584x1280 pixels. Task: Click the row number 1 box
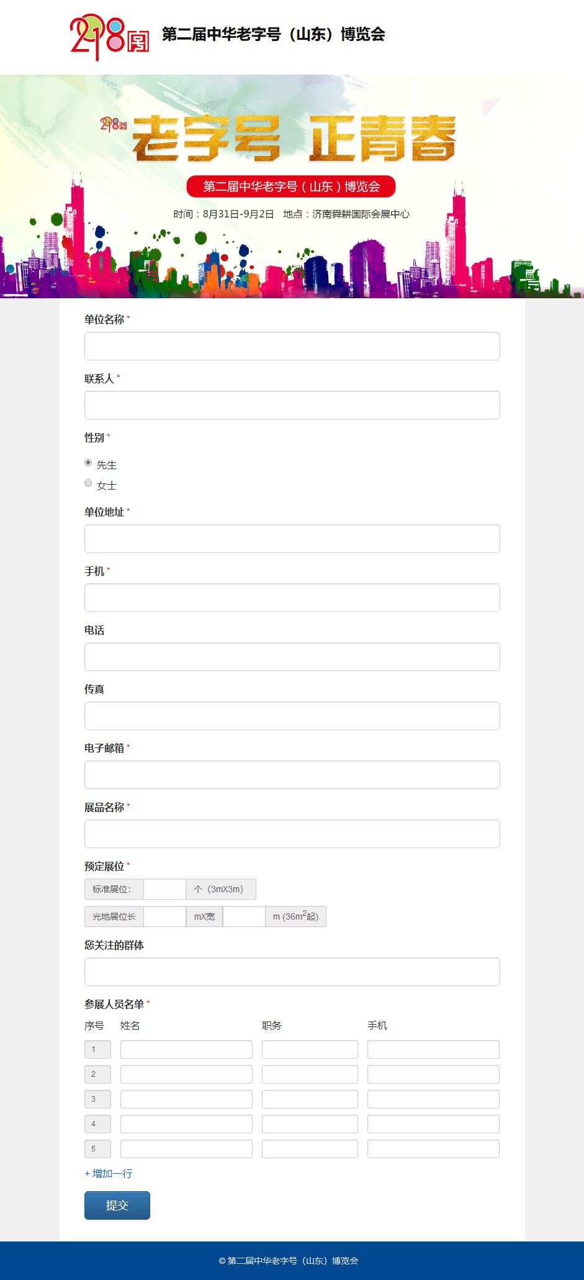pos(97,1049)
